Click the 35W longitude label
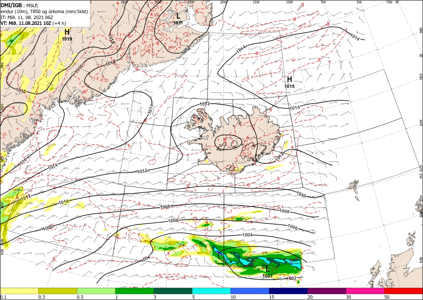This screenshot has height=300, width=423. tap(124, 2)
